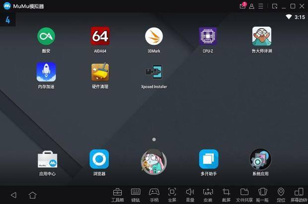Launch Xposed Installer

pyautogui.click(x=154, y=72)
